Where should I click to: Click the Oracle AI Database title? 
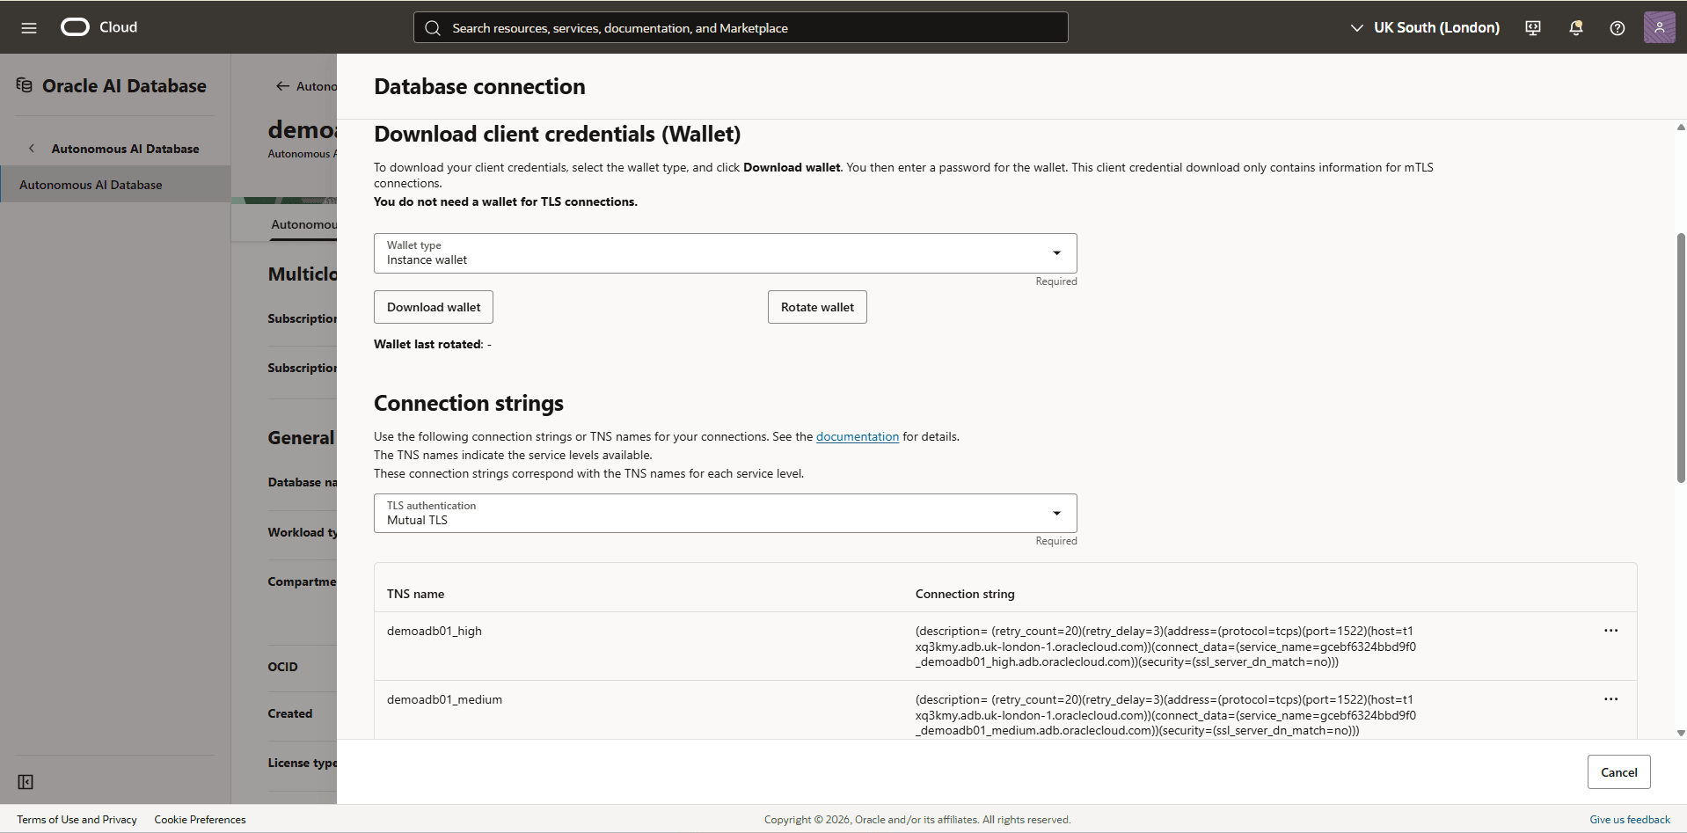124,85
